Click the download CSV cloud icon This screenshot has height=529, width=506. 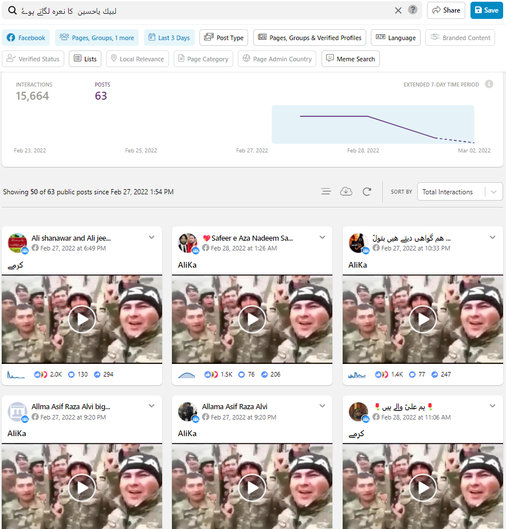pyautogui.click(x=346, y=191)
